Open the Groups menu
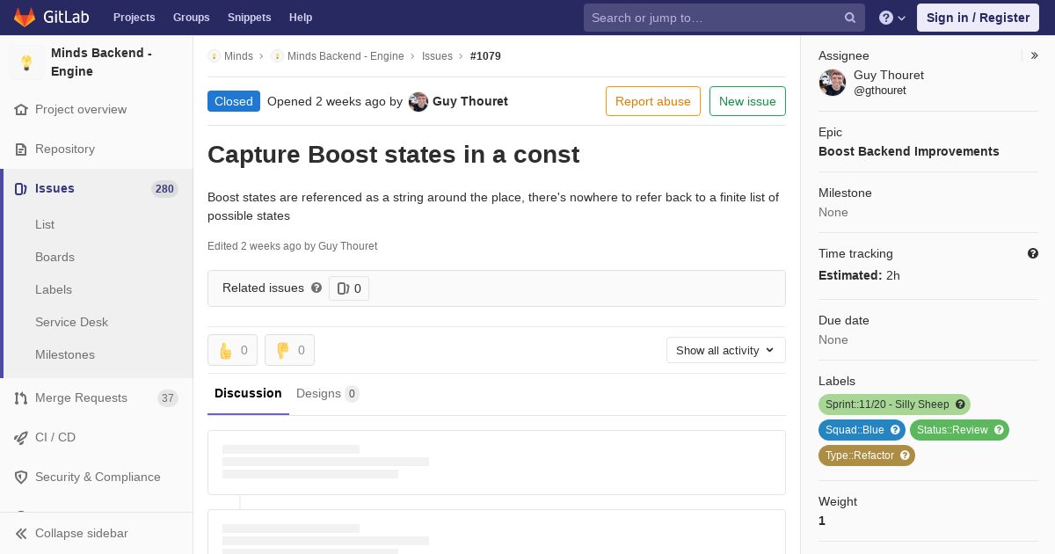This screenshot has width=1055, height=554. (x=191, y=18)
